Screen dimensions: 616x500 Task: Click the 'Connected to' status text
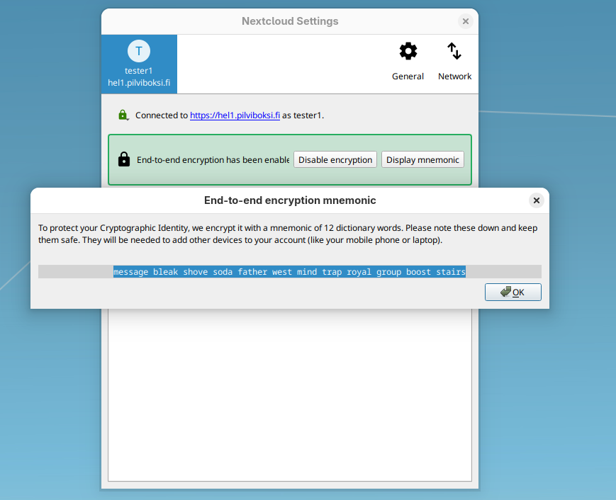230,115
